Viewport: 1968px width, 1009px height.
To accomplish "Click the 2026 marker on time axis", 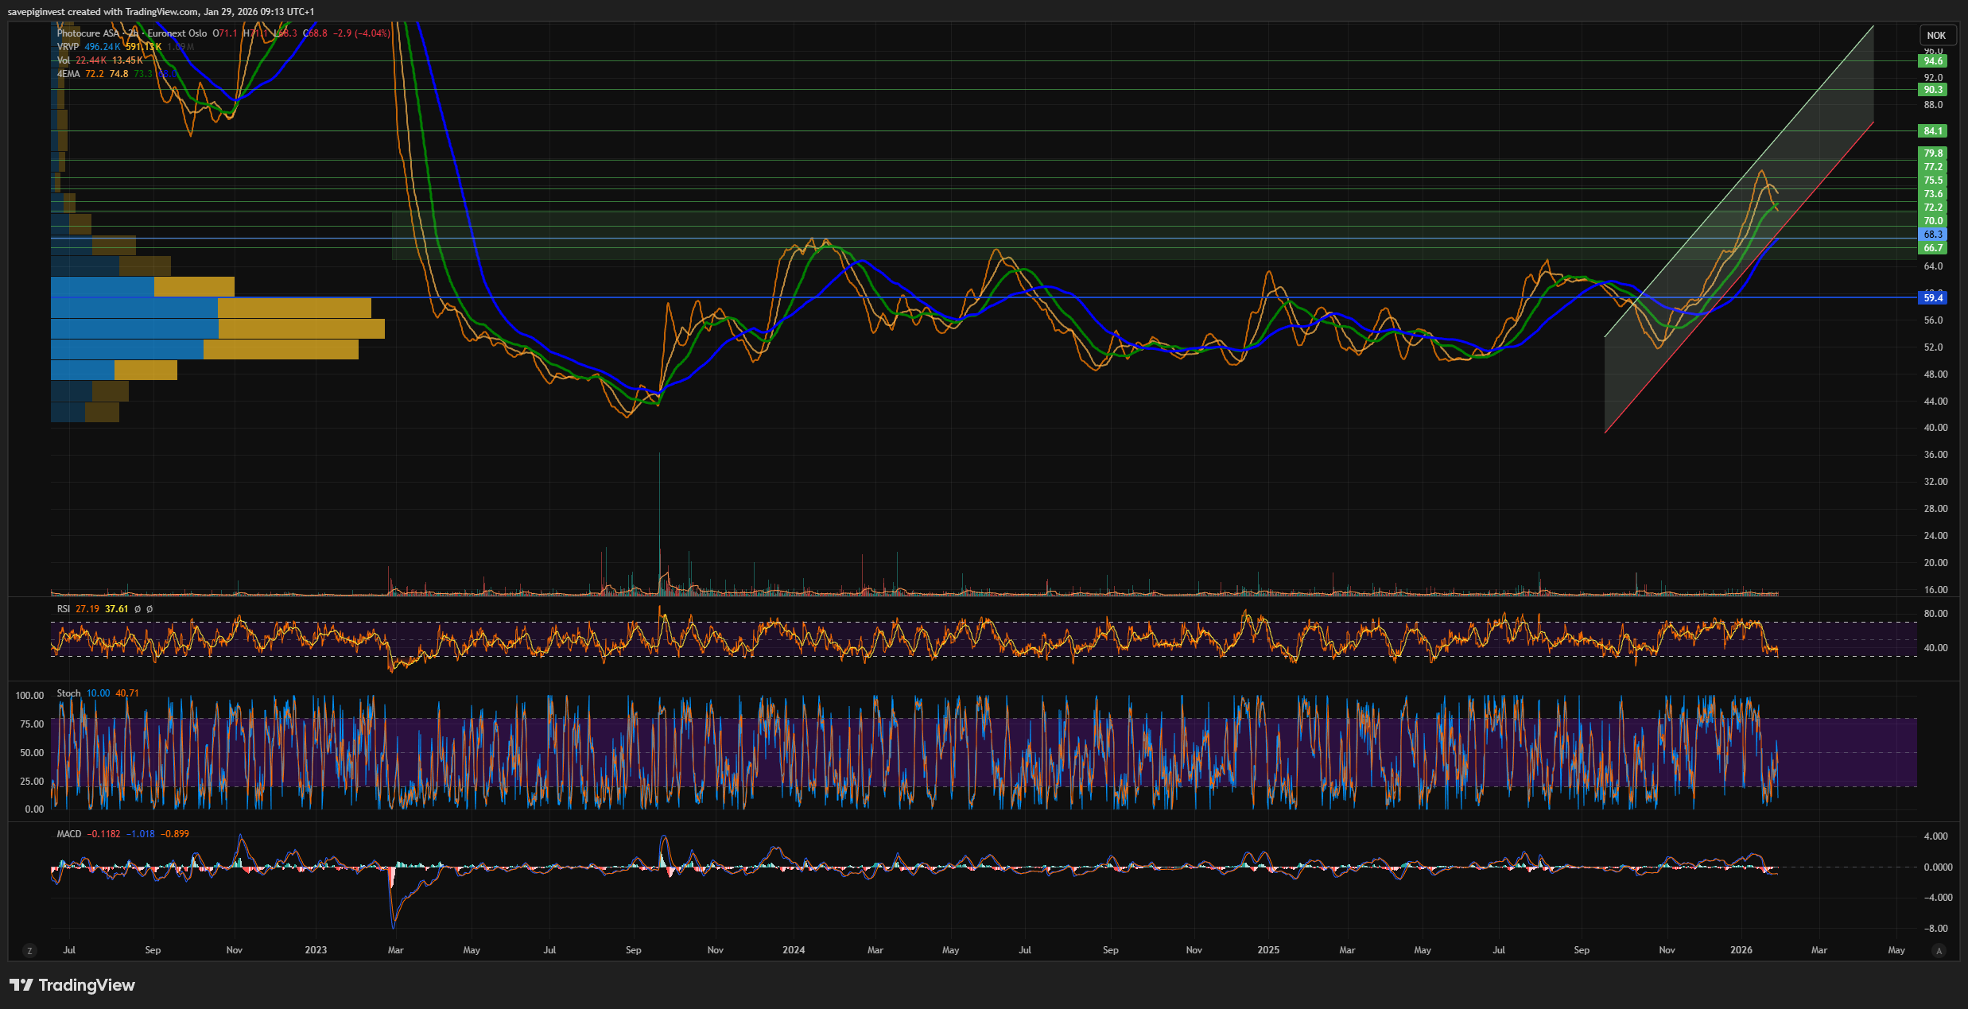I will click(x=1741, y=950).
